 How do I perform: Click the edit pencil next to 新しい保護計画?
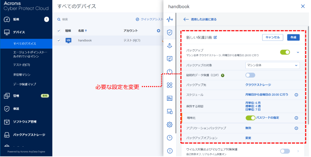click(x=215, y=37)
